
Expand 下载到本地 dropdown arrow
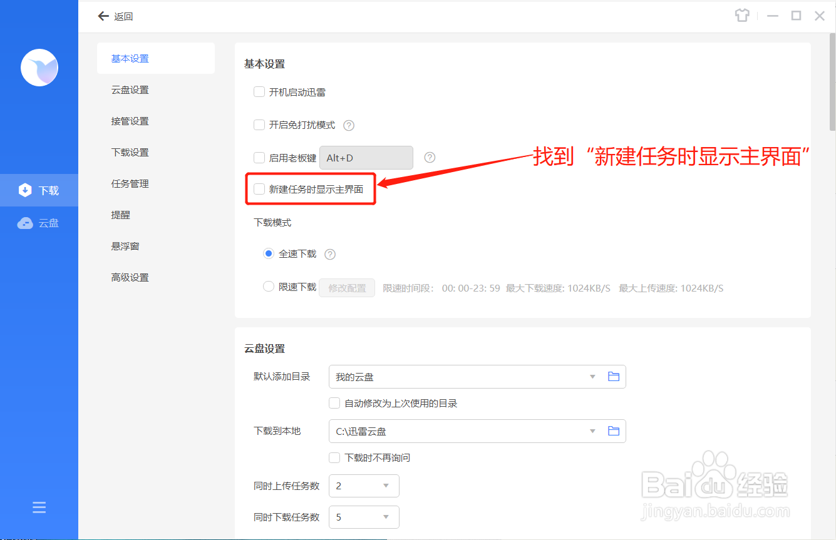click(592, 431)
